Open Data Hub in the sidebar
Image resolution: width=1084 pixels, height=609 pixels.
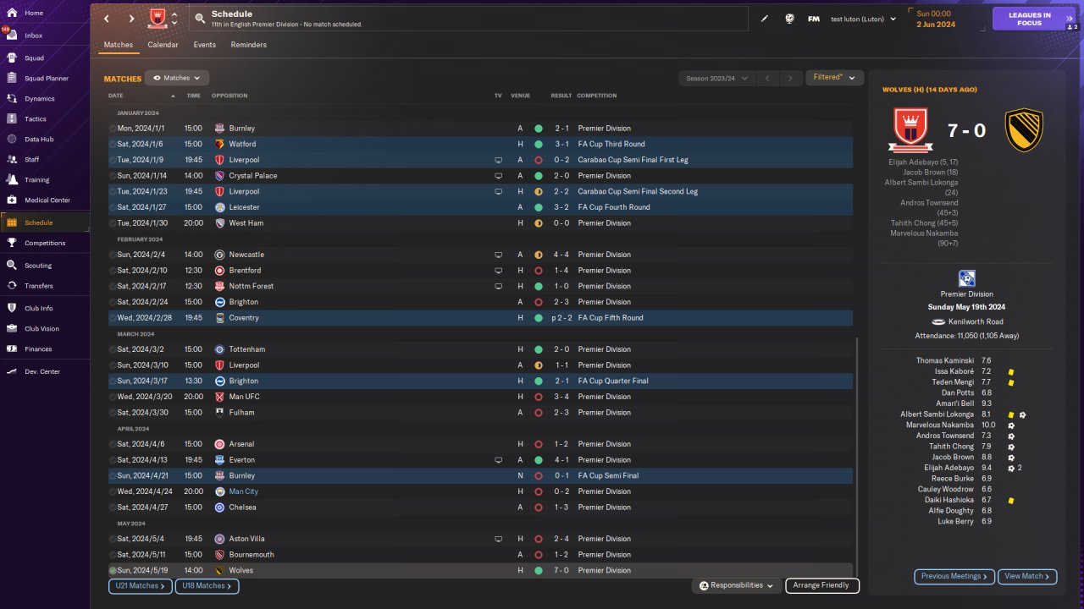tap(45, 140)
